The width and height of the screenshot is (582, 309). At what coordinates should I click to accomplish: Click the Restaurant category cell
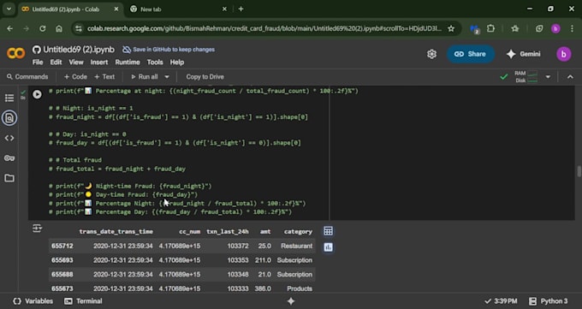tap(297, 246)
